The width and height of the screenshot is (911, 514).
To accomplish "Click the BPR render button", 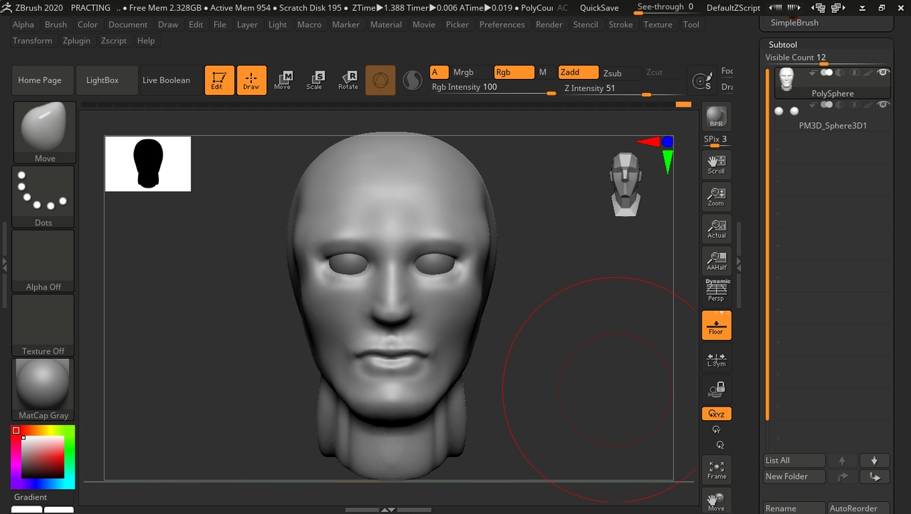I will coord(716,117).
